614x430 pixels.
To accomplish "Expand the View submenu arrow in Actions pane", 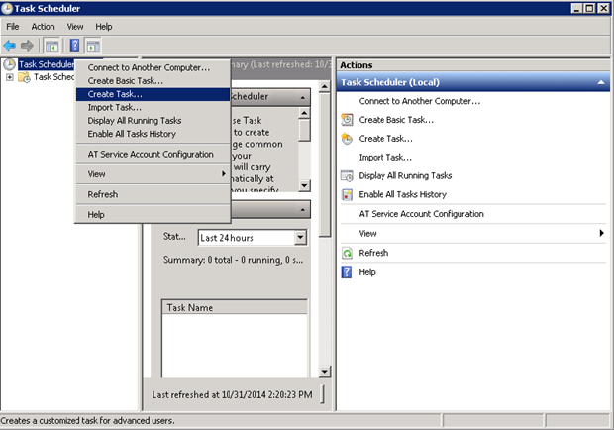I will point(601,233).
